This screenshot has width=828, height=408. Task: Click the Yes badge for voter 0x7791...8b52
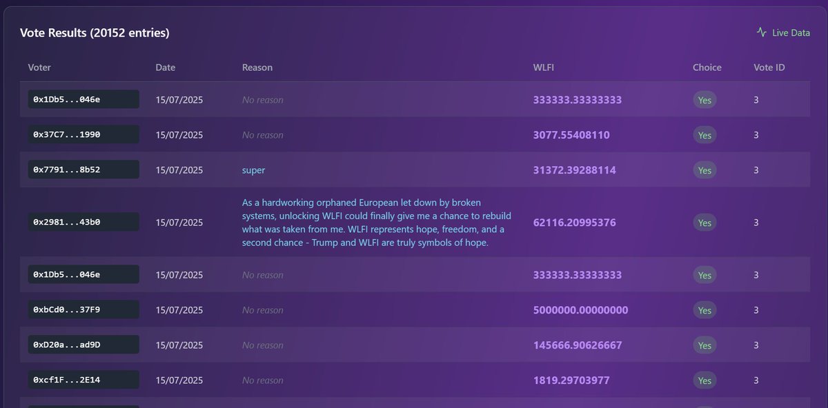click(x=704, y=170)
